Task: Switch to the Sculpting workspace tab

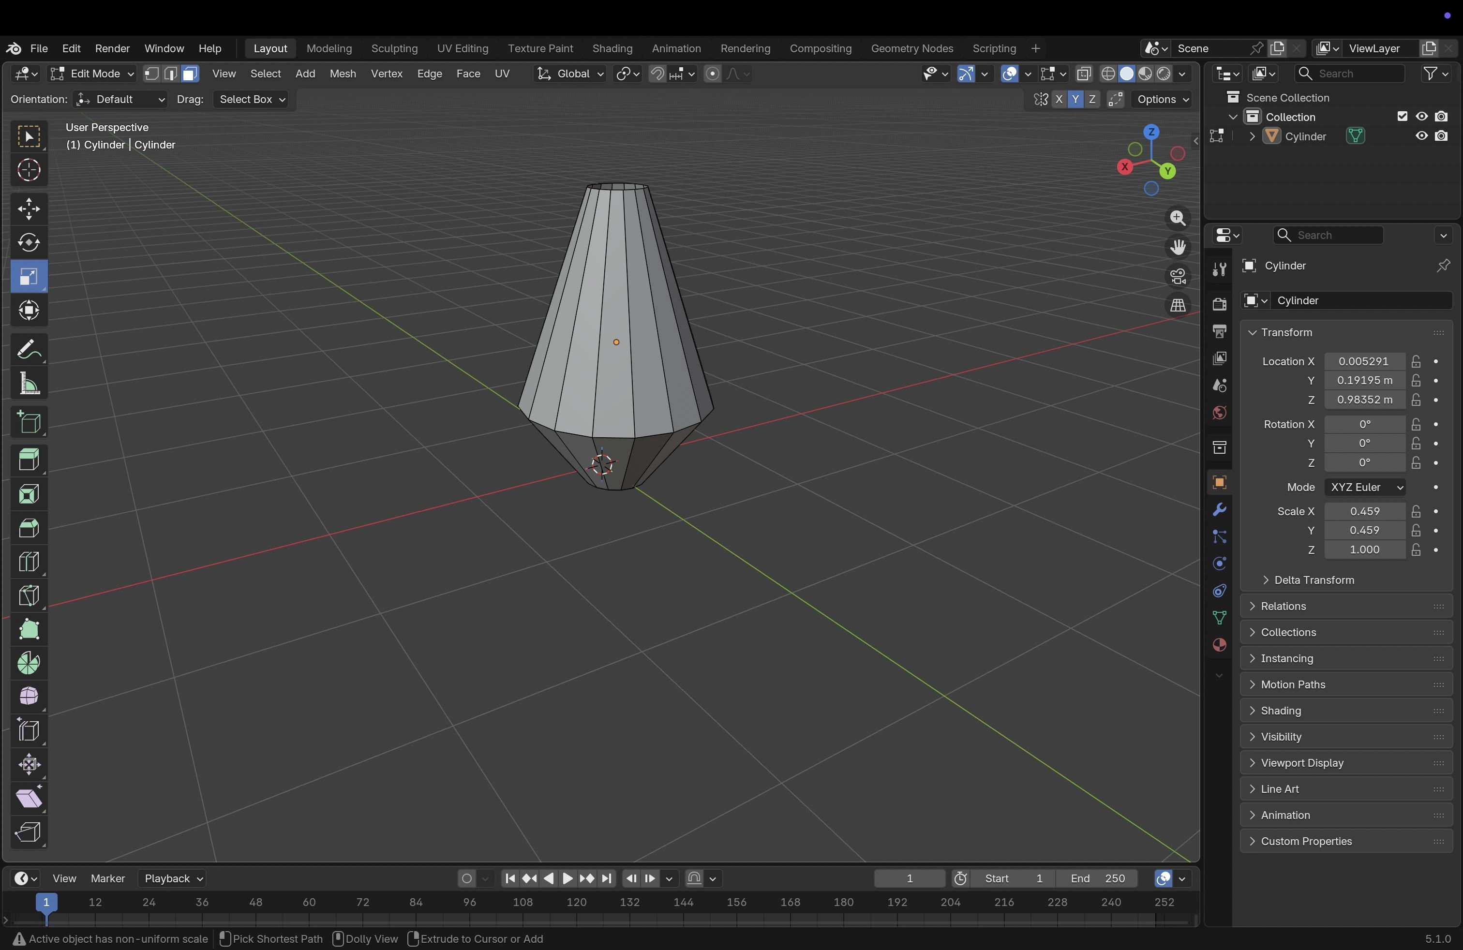Action: pos(394,48)
